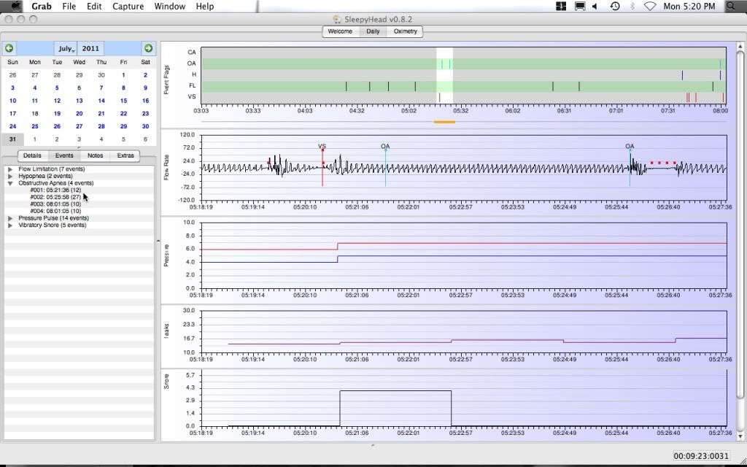Click the left panel splitter handle

click(x=158, y=241)
